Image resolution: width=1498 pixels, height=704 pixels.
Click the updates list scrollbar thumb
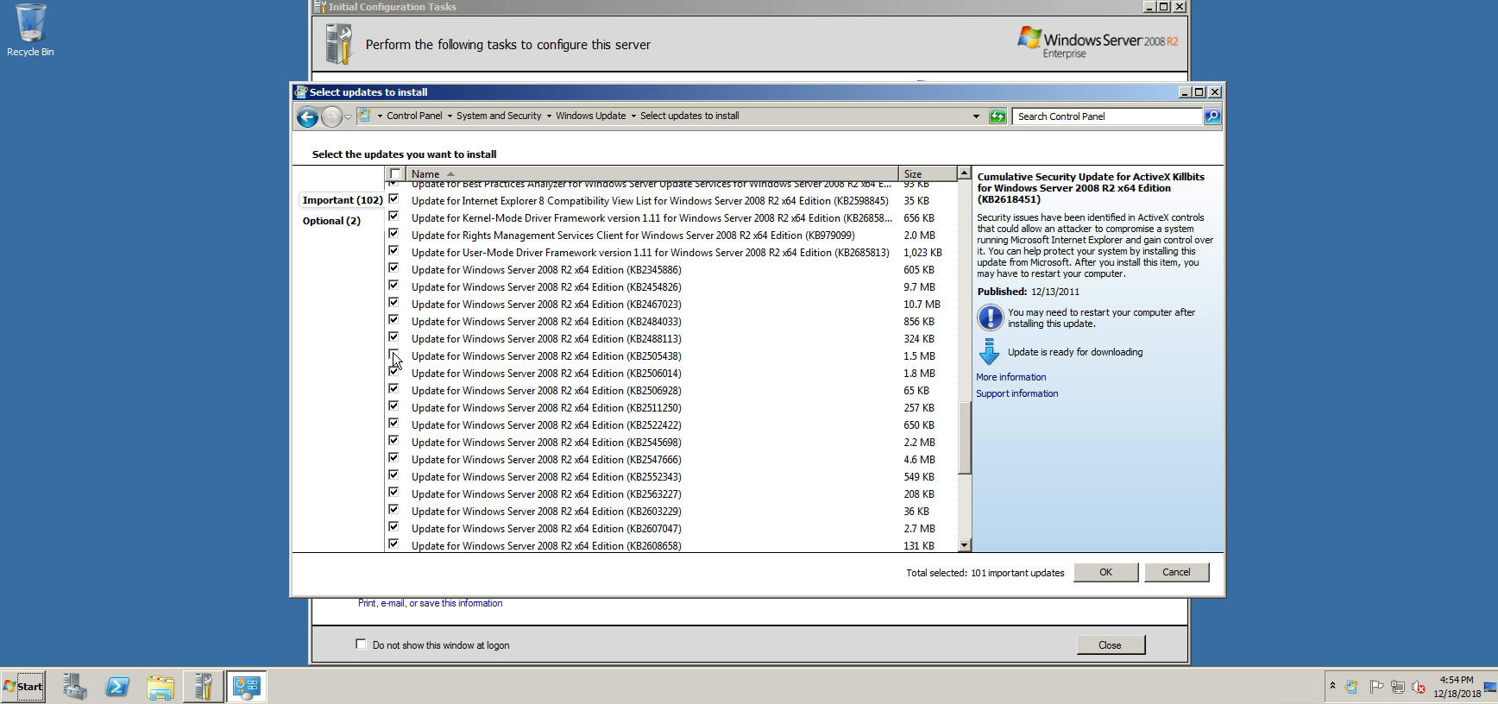[x=964, y=437]
